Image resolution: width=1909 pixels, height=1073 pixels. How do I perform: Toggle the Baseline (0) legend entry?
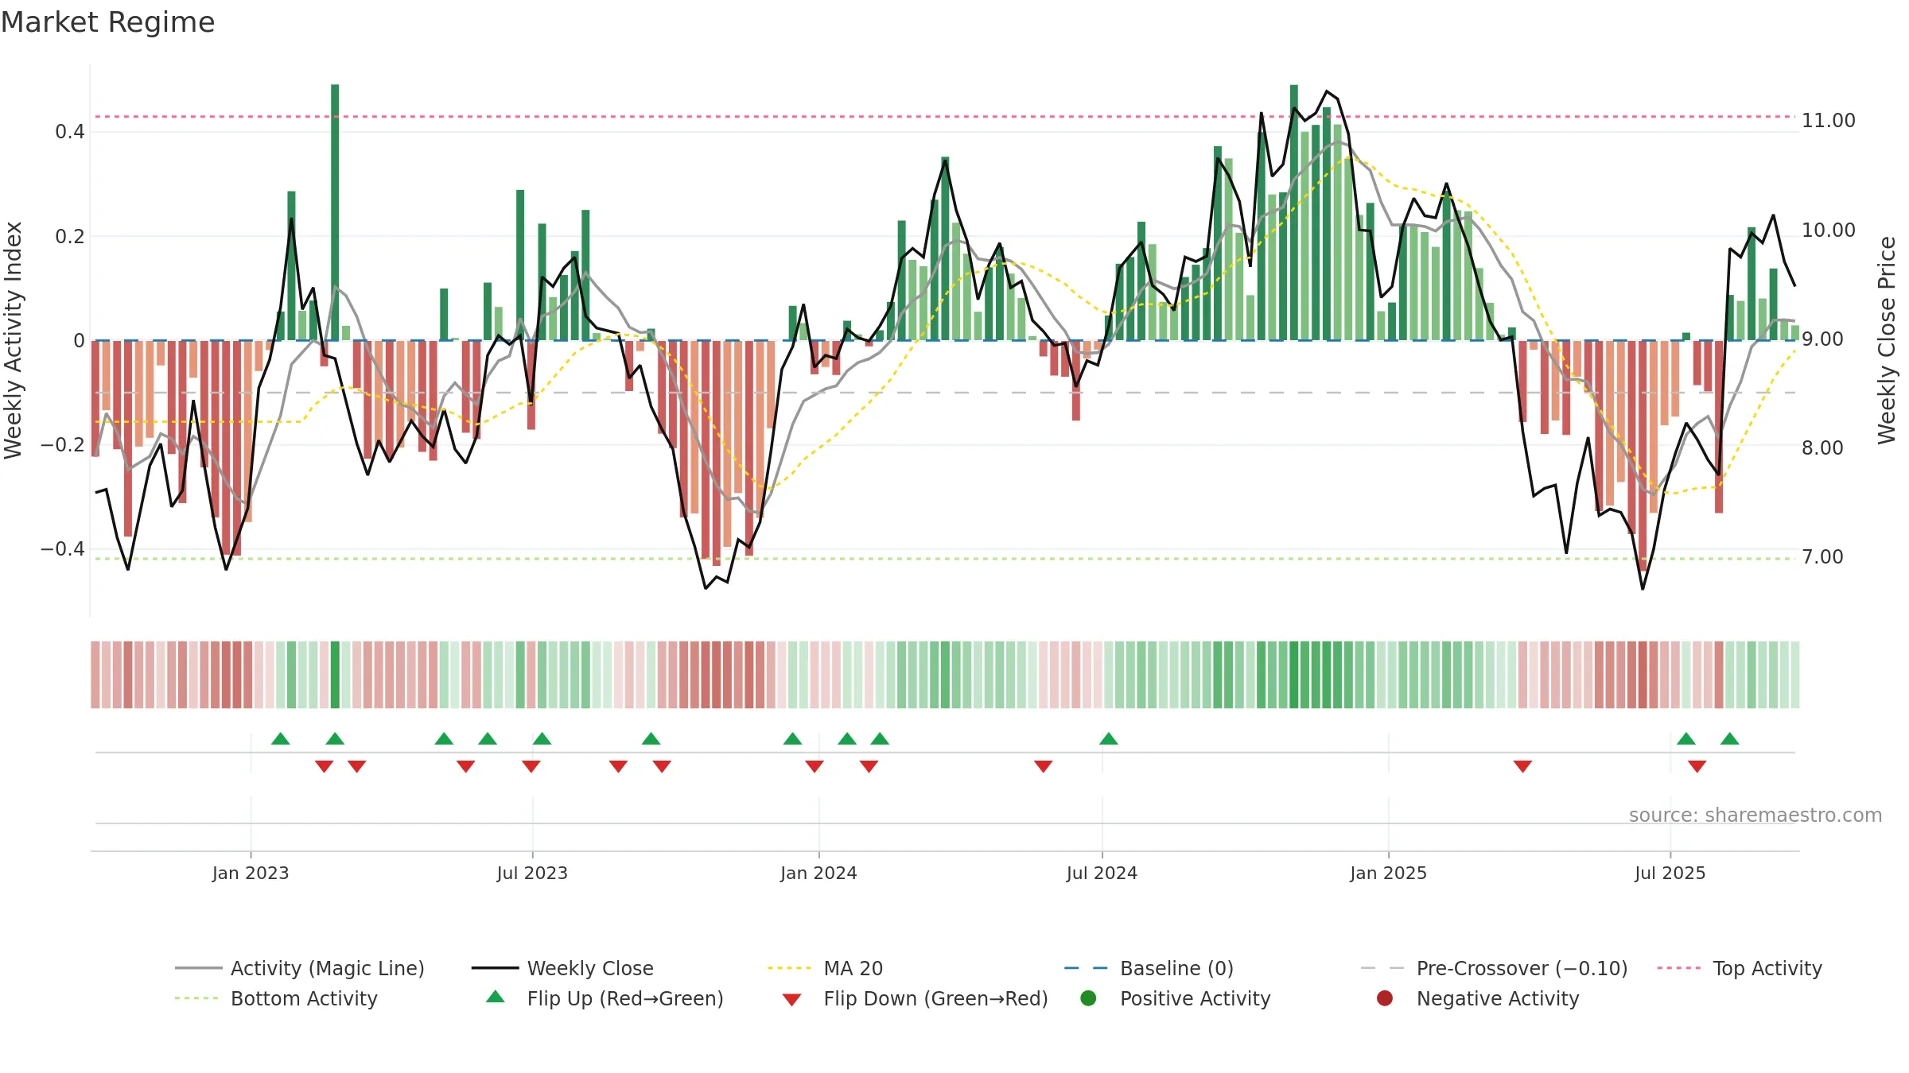tap(1149, 968)
